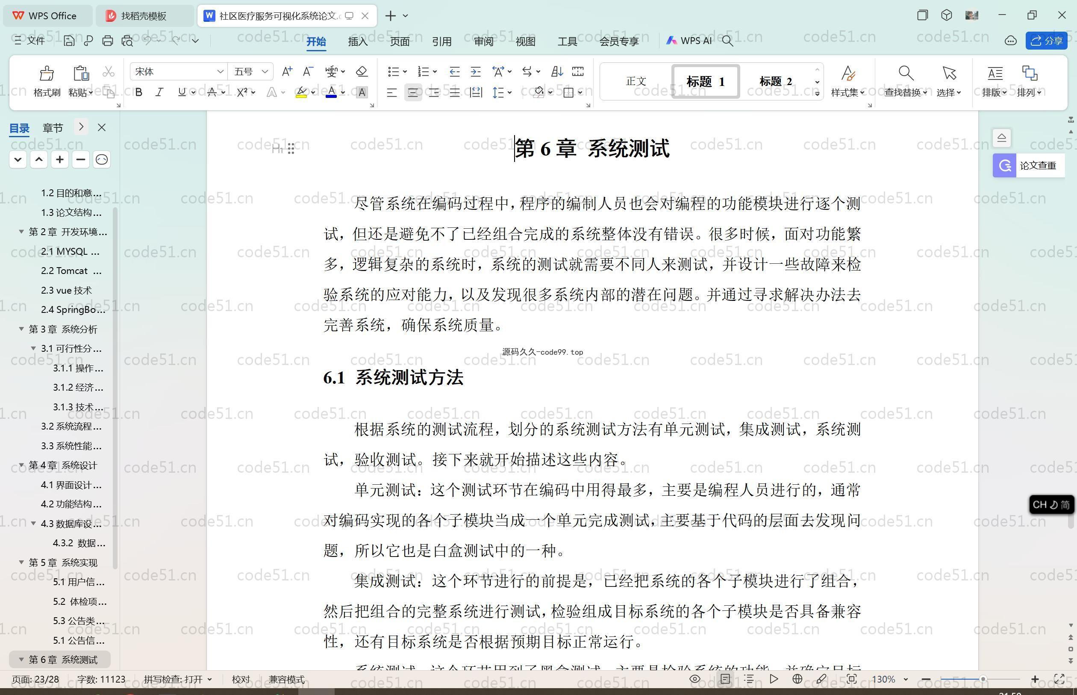Open Find and Replace (查找替换) magnifier
Image resolution: width=1077 pixels, height=695 pixels.
point(906,73)
